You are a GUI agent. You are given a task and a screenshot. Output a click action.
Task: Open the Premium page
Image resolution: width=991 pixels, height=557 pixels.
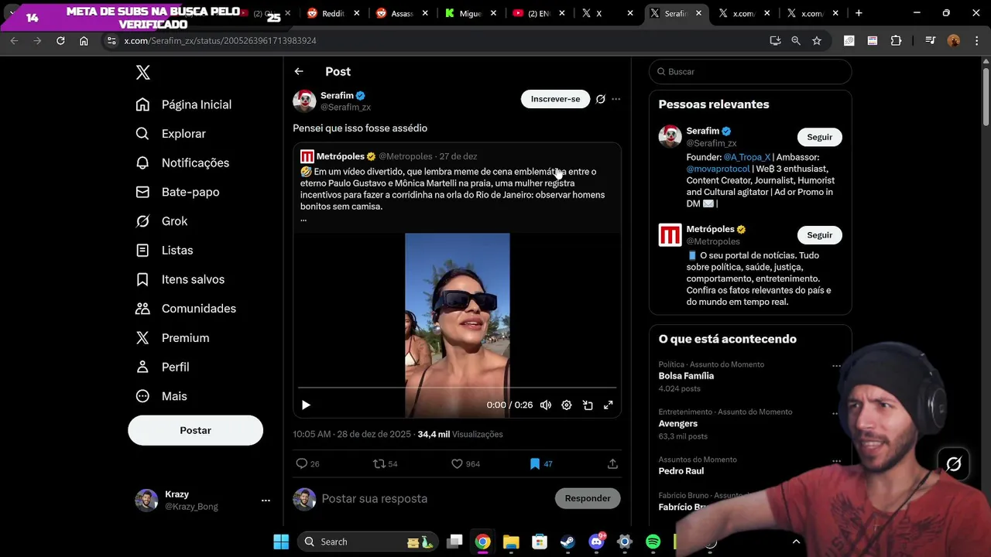coord(173,338)
